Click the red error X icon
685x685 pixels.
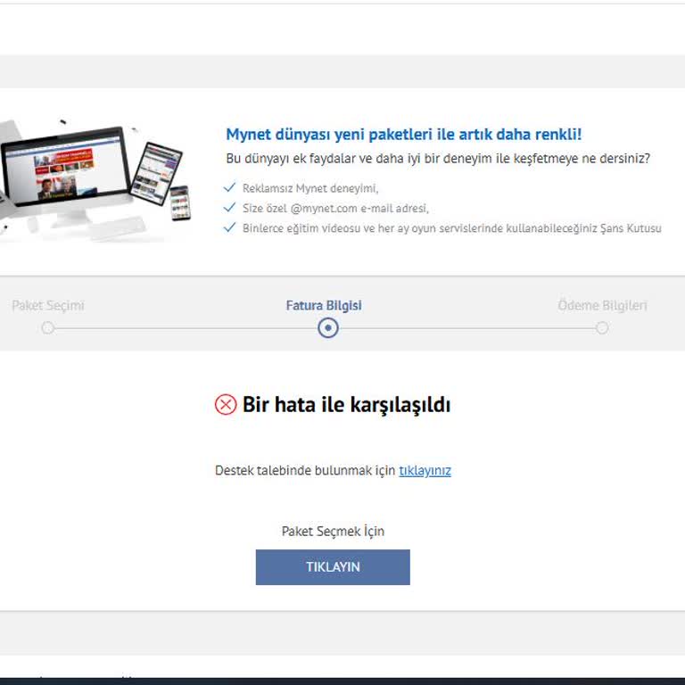pyautogui.click(x=226, y=404)
